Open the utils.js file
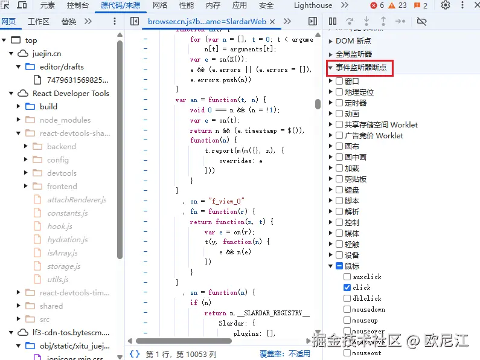Viewport: 480px width, 360px height. click(x=58, y=280)
